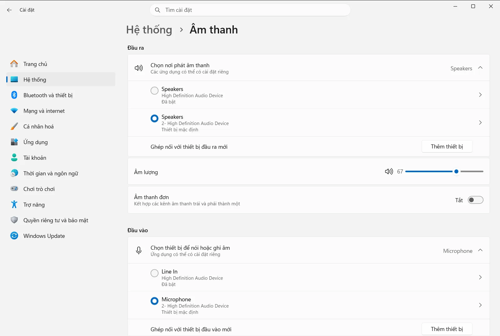Click the microphone icon in Đầu vào

pos(139,251)
